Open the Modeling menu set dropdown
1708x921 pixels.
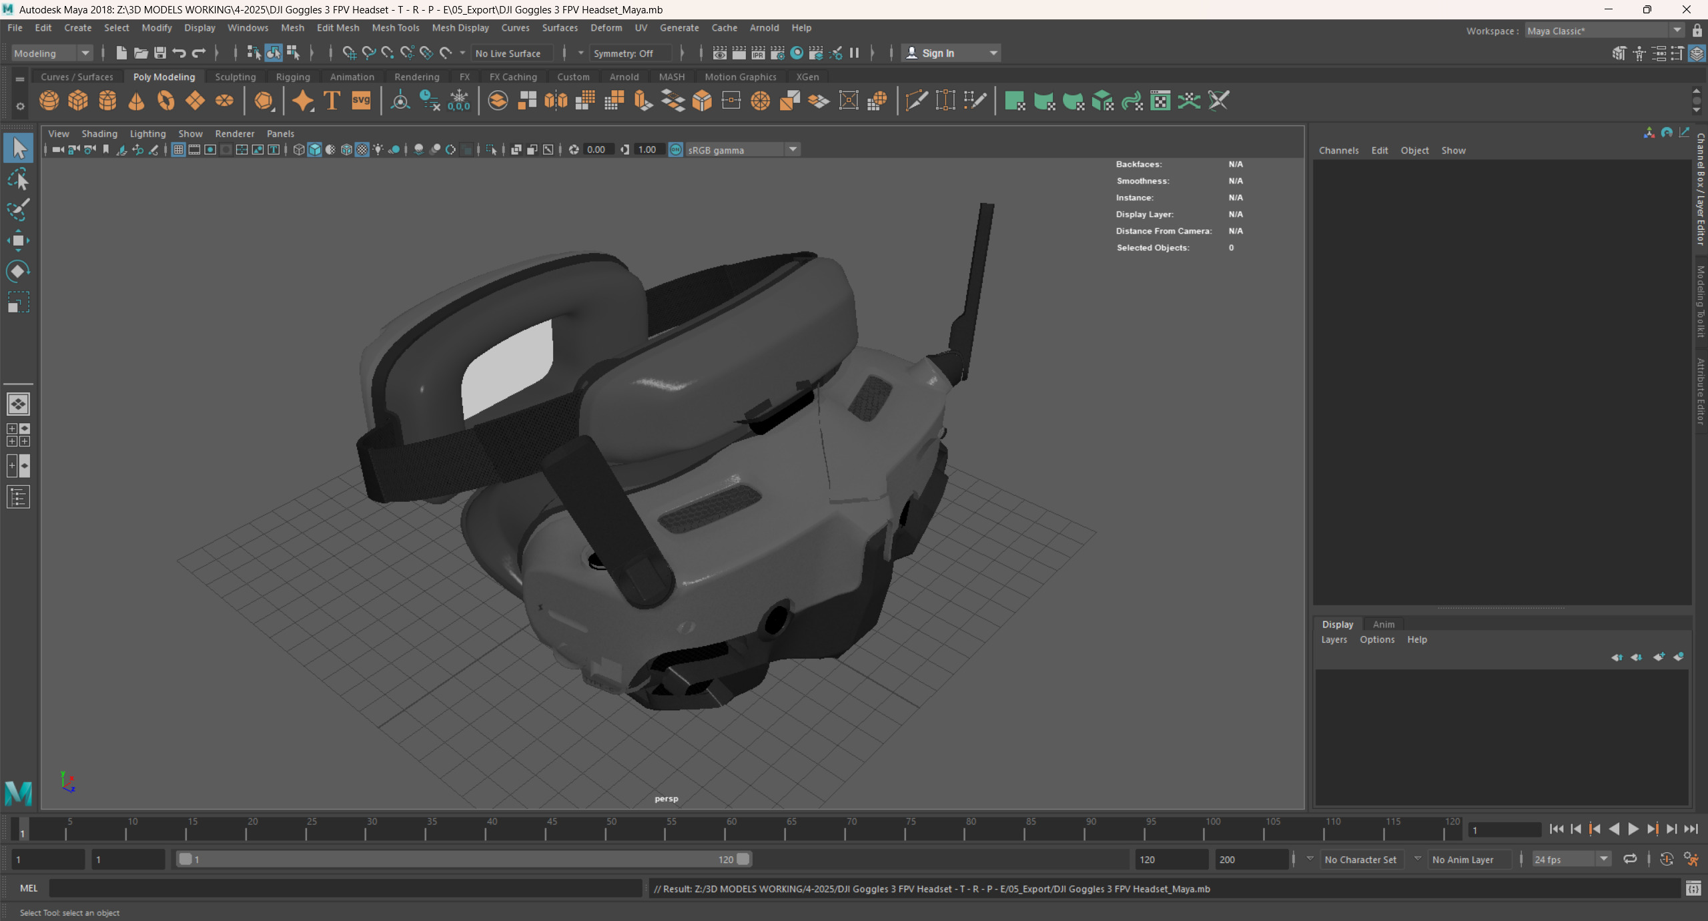pos(51,53)
